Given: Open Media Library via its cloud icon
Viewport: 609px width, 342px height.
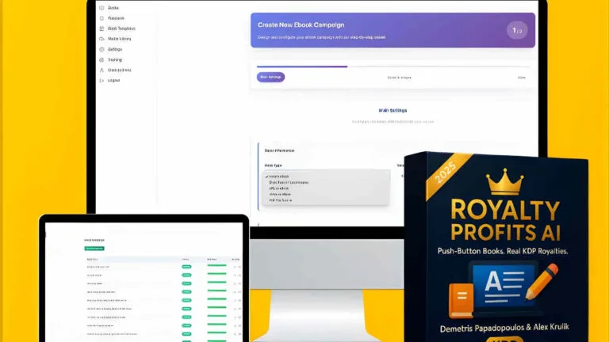Looking at the screenshot, I should tap(101, 39).
